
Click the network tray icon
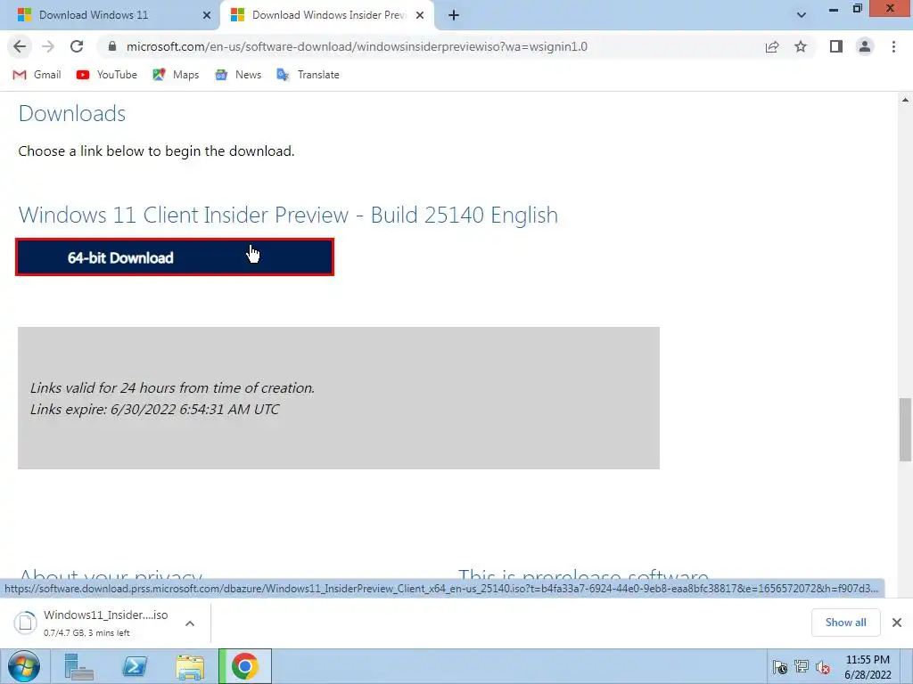coord(802,667)
